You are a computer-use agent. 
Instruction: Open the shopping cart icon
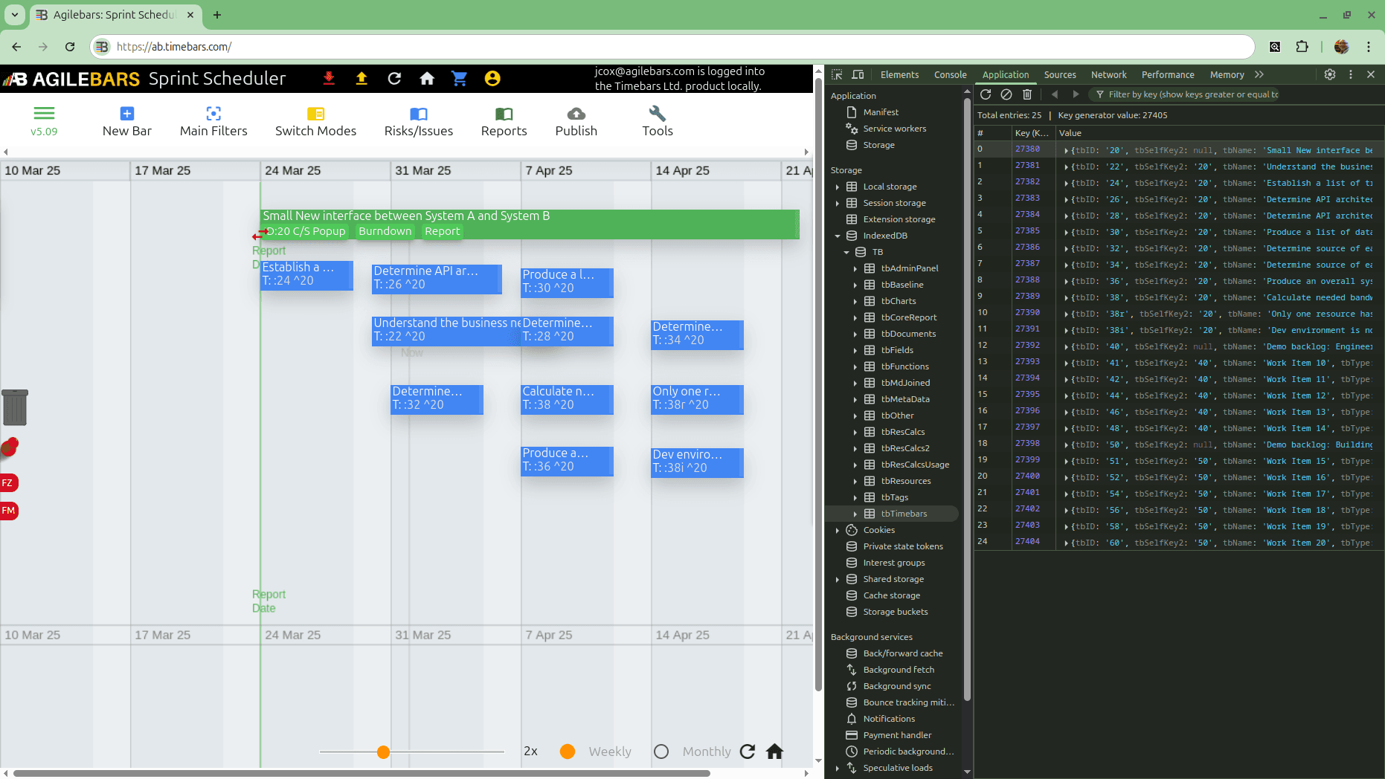(460, 78)
